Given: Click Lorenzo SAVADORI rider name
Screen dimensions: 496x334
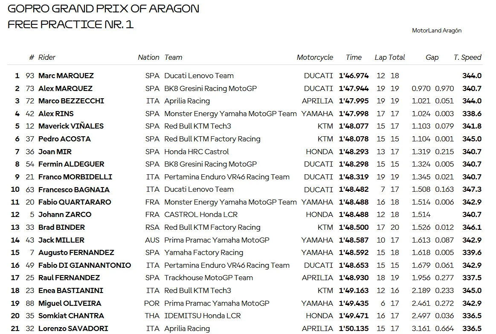Looking at the screenshot, I should click(x=73, y=328).
